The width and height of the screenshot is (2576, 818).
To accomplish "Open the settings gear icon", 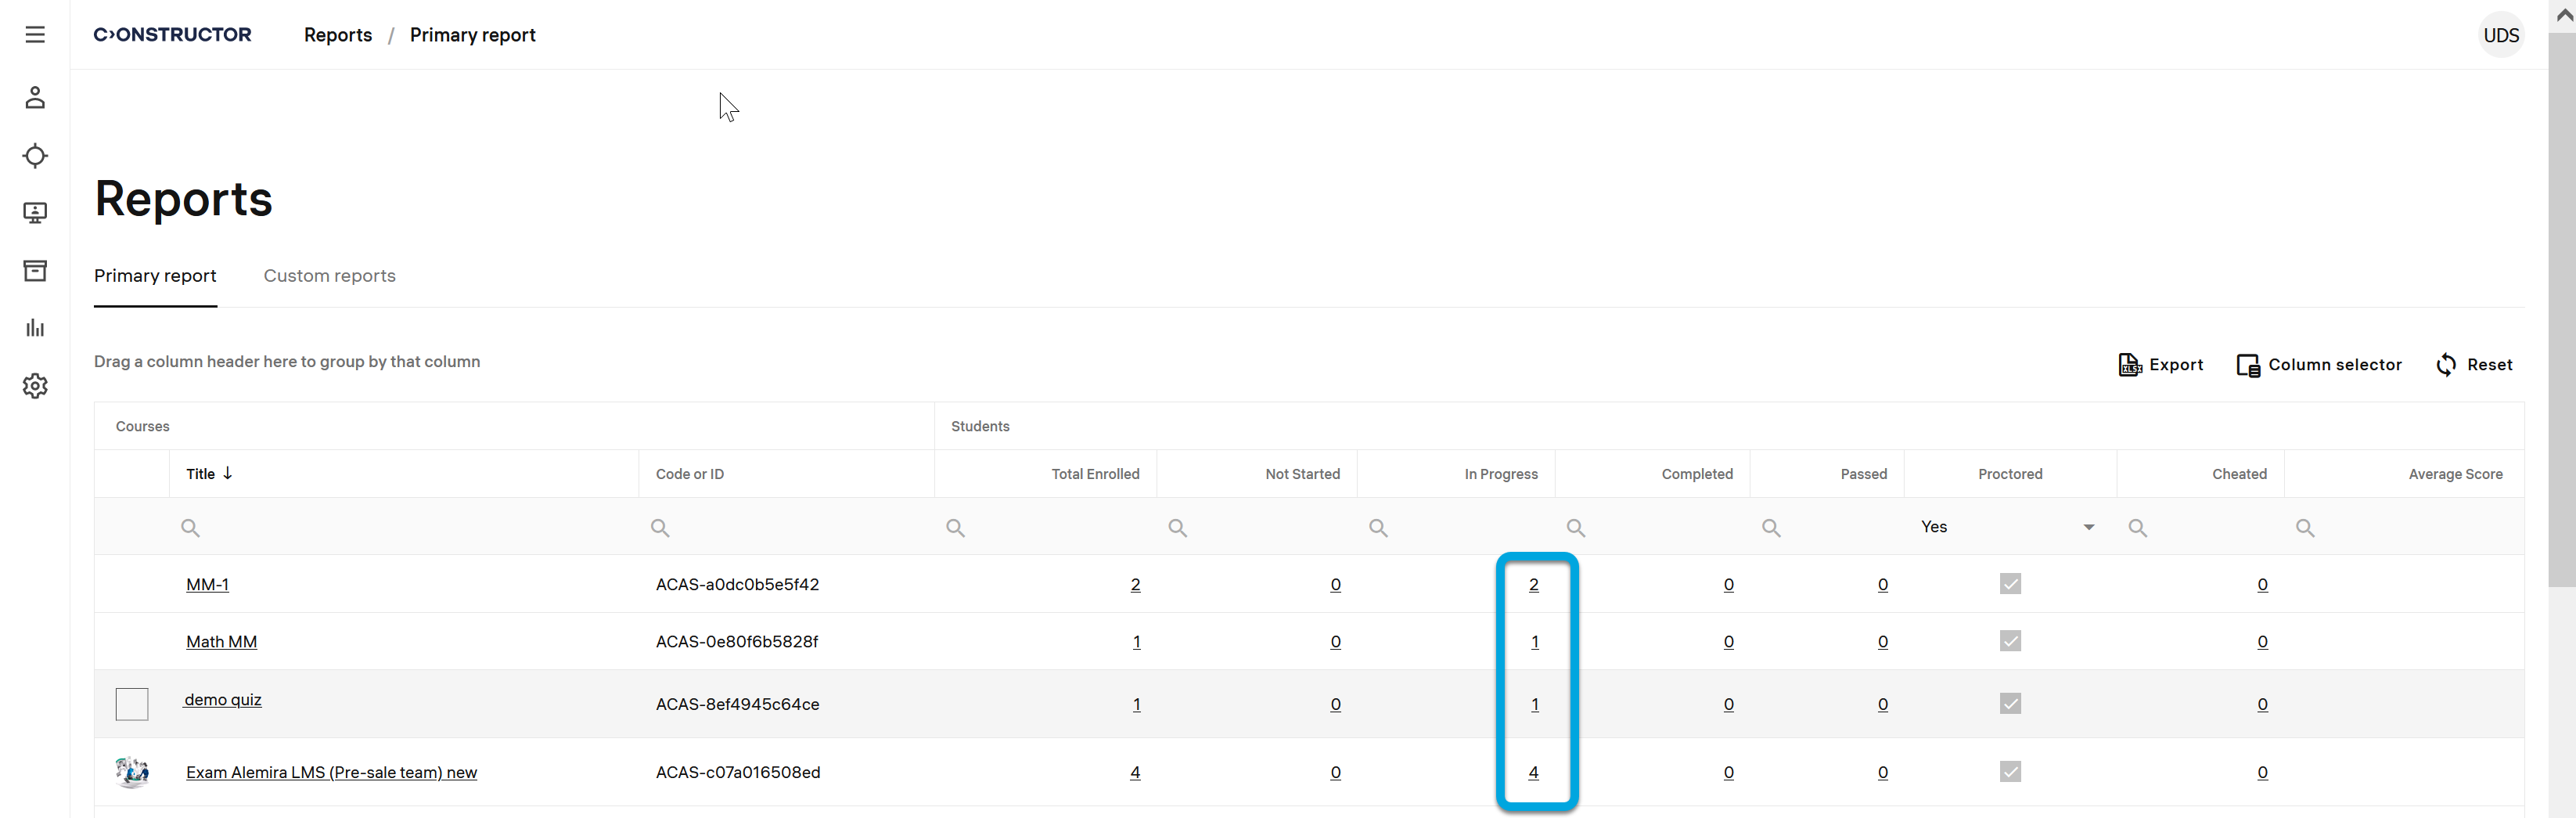I will point(35,386).
